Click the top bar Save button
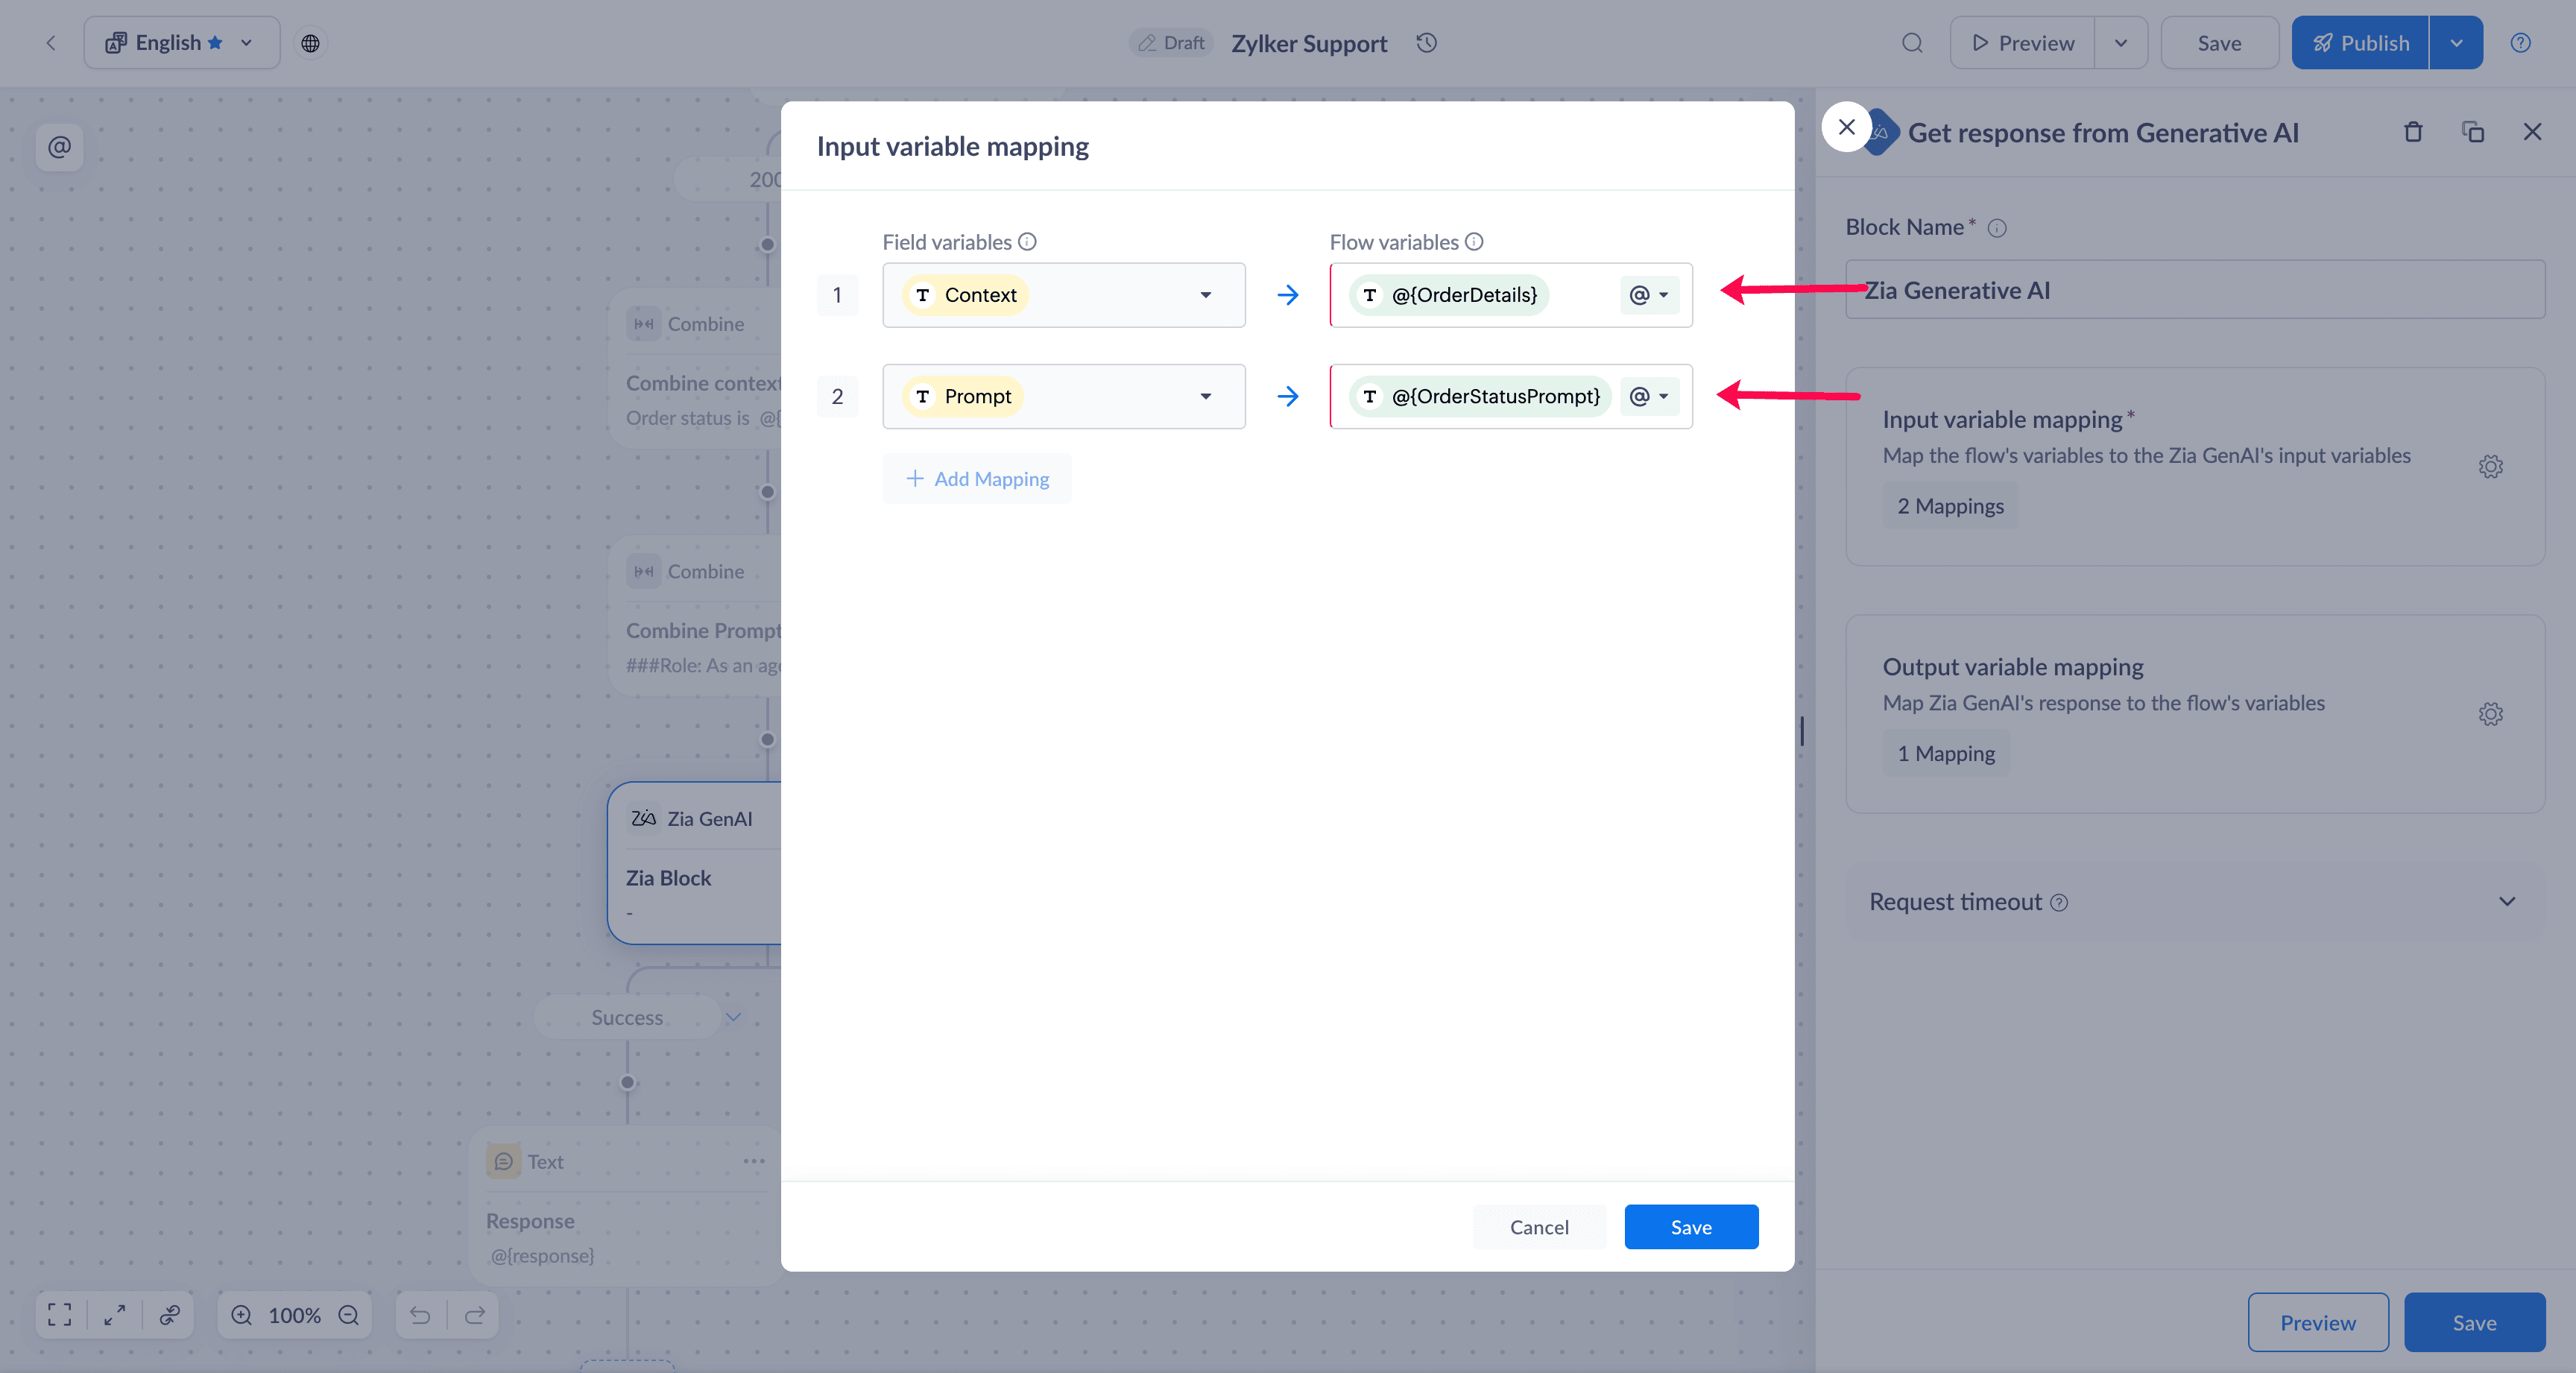This screenshot has height=1373, width=2576. click(2219, 43)
